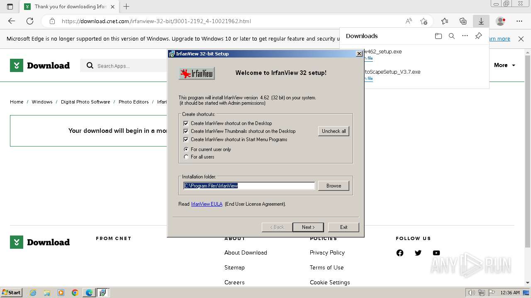Image resolution: width=531 pixels, height=298 pixels.
Task: Click the site info lock icon
Action: coord(52,21)
